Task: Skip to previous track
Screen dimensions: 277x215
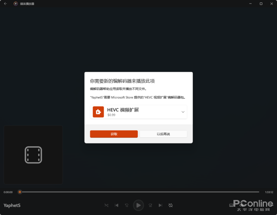Action: (116, 205)
